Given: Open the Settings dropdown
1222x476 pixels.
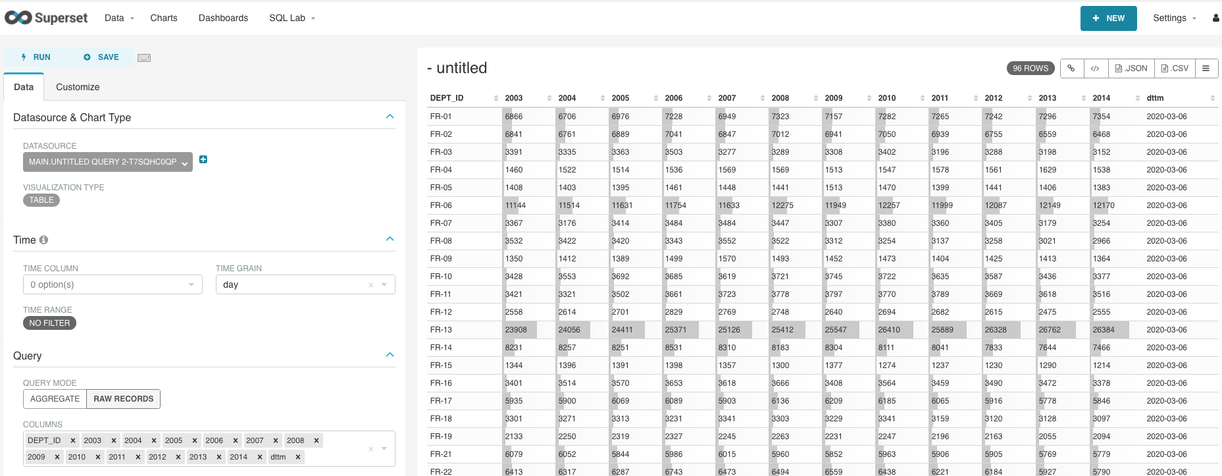Looking at the screenshot, I should (x=1175, y=18).
